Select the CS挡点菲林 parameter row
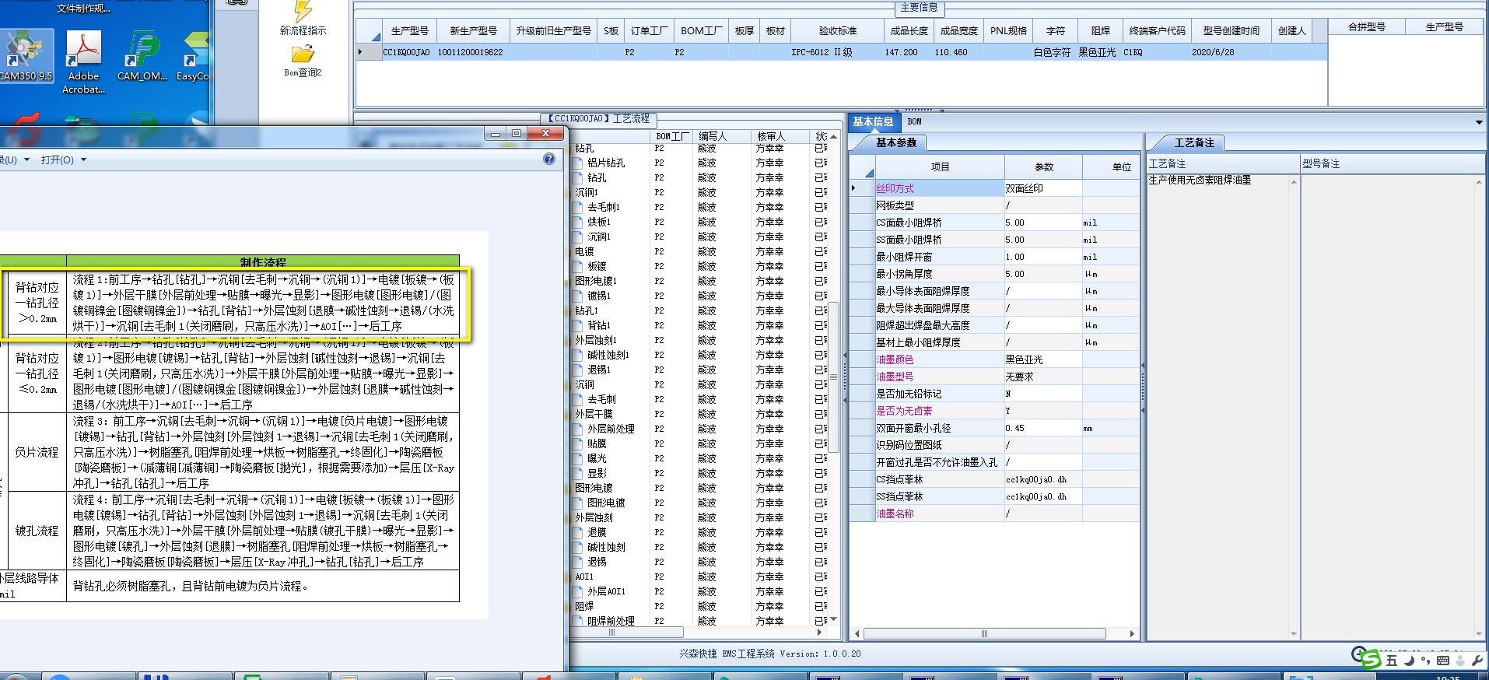Viewport: 1489px width, 680px height. (994, 479)
